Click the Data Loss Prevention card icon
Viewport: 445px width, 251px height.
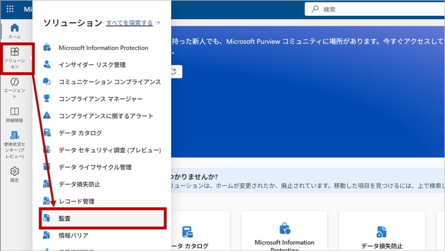click(x=382, y=231)
